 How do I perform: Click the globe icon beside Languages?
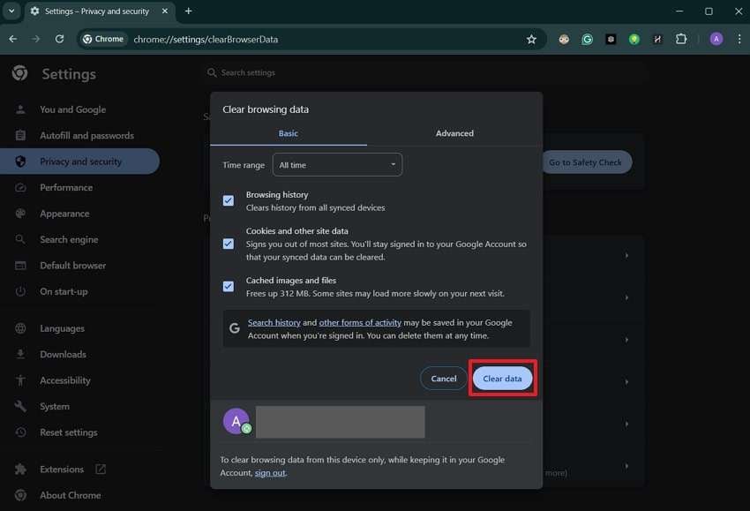(20, 328)
